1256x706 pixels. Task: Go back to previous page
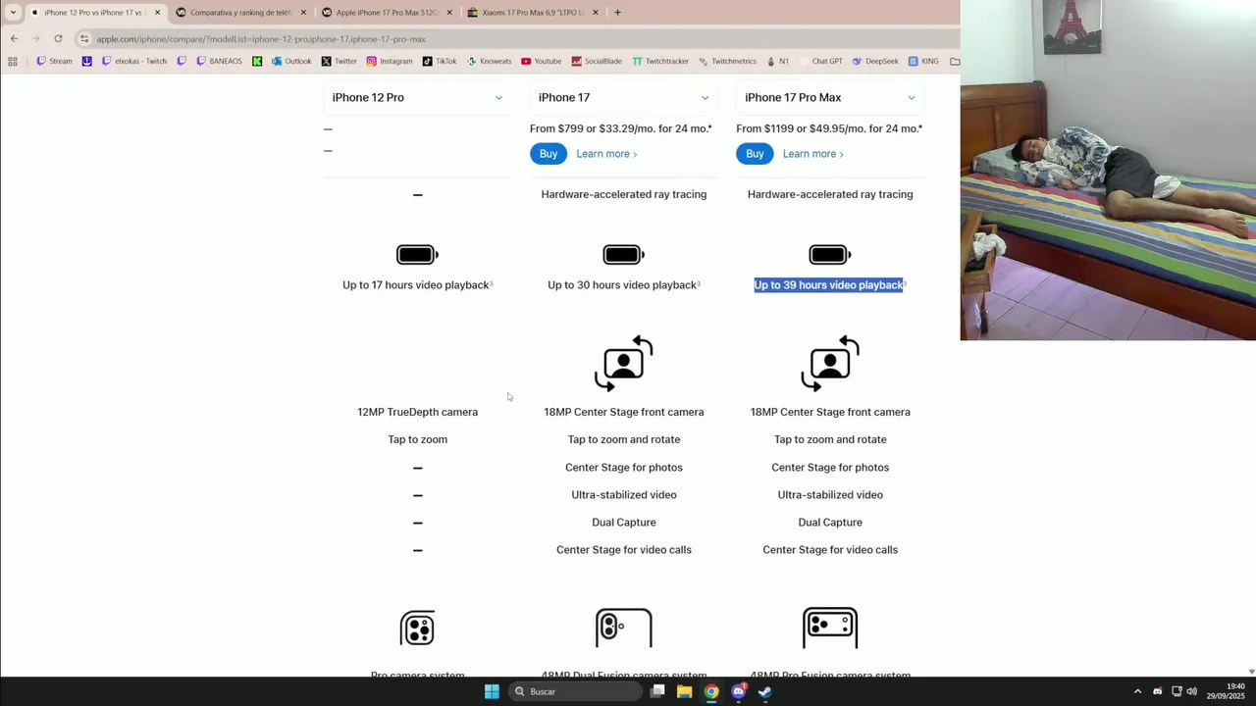(14, 38)
